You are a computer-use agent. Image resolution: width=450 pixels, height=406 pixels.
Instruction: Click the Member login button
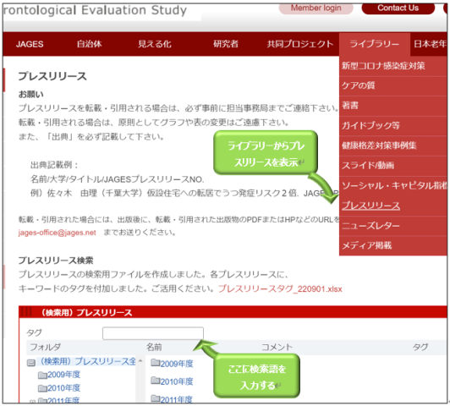pos(316,8)
